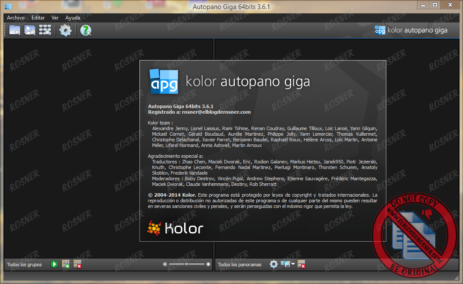Click the save all panoramas icon
463x284 pixels.
point(285,264)
